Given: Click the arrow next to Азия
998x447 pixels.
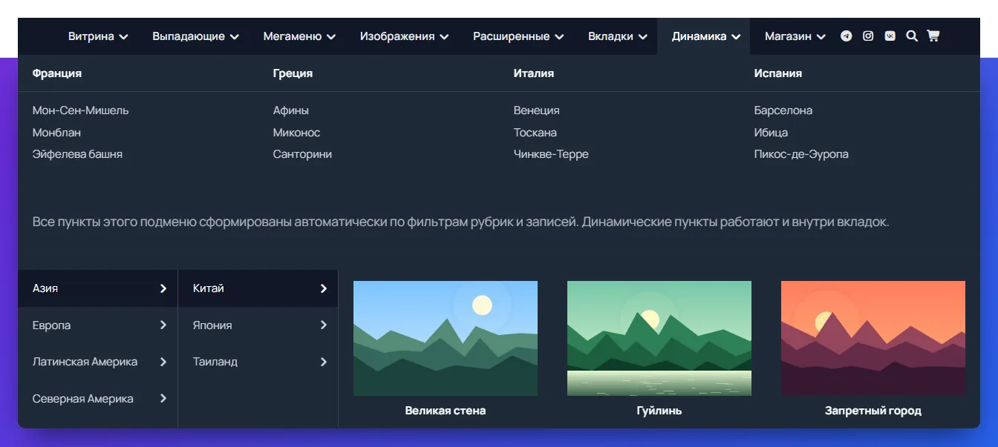Looking at the screenshot, I should (x=163, y=288).
